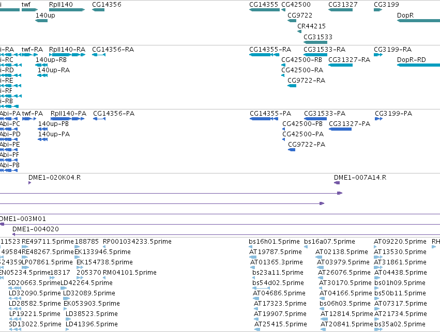This screenshot has width=440, height=332.
Task: Click the AT09220.5prime EST label
Action: (x=400, y=242)
